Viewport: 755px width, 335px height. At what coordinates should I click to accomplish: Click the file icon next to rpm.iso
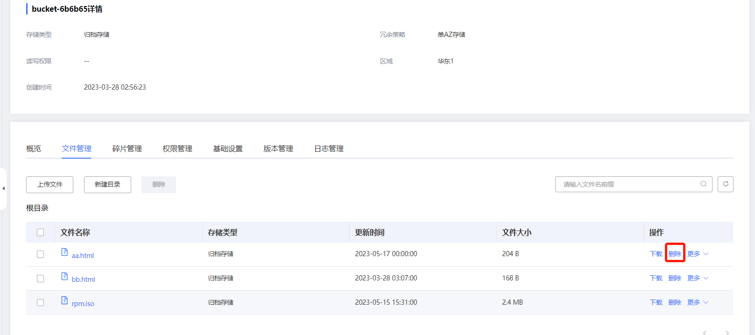(x=64, y=300)
